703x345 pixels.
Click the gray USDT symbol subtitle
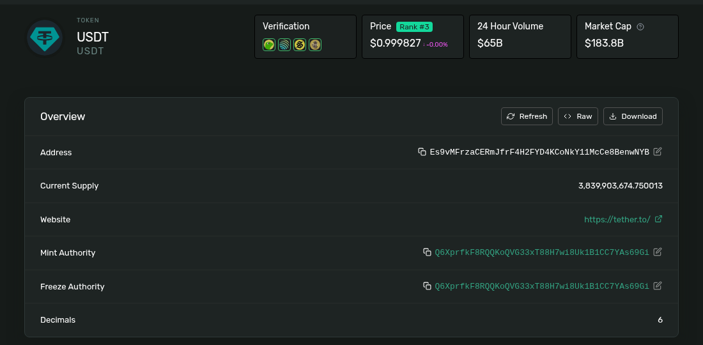tap(90, 51)
